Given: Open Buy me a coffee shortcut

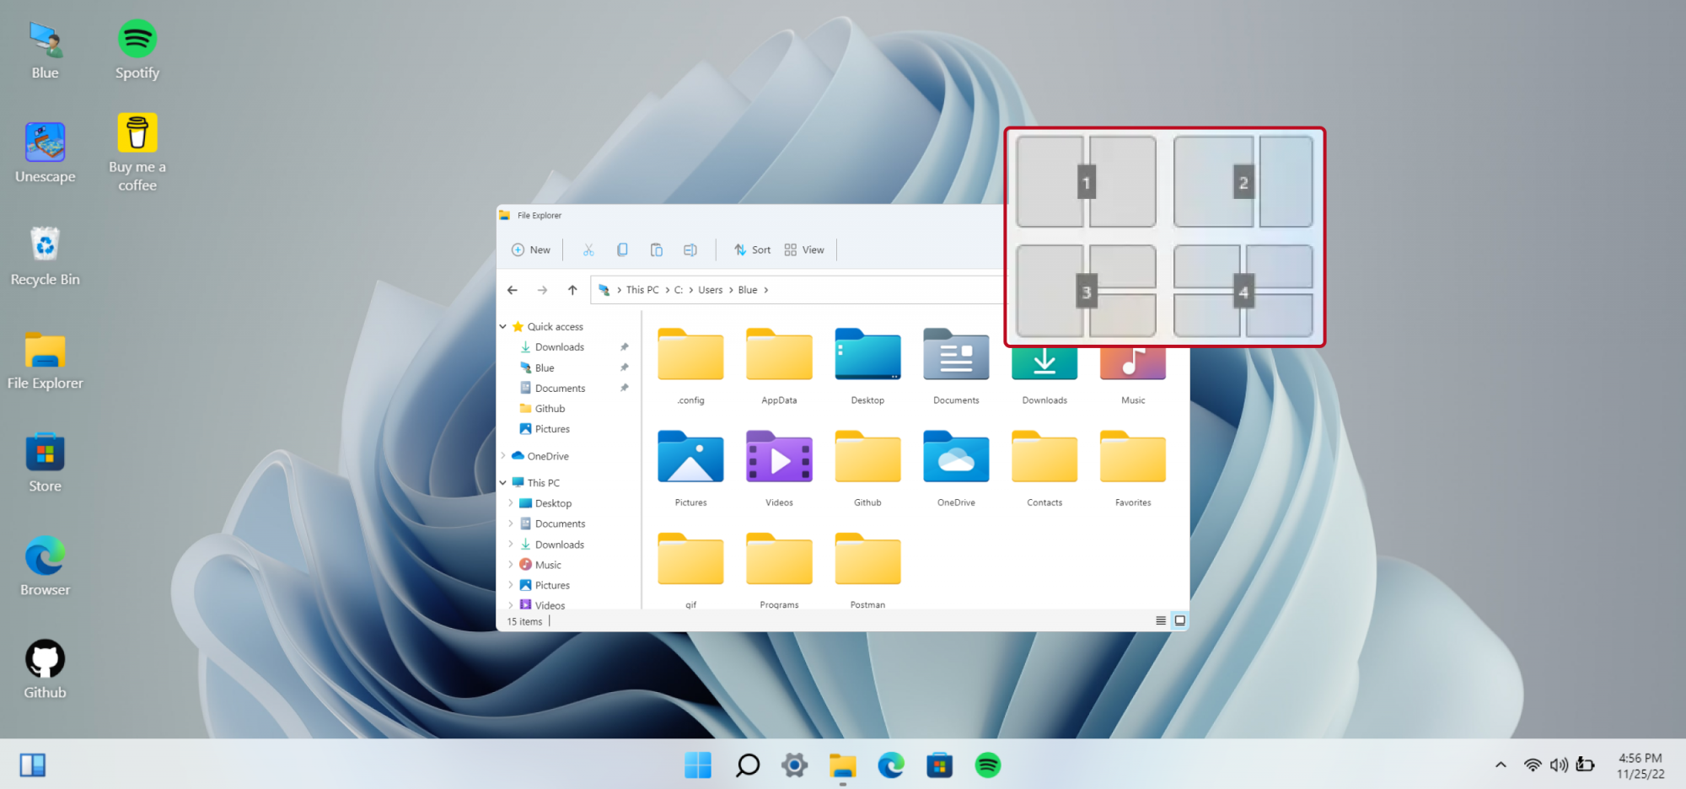Looking at the screenshot, I should tap(137, 153).
